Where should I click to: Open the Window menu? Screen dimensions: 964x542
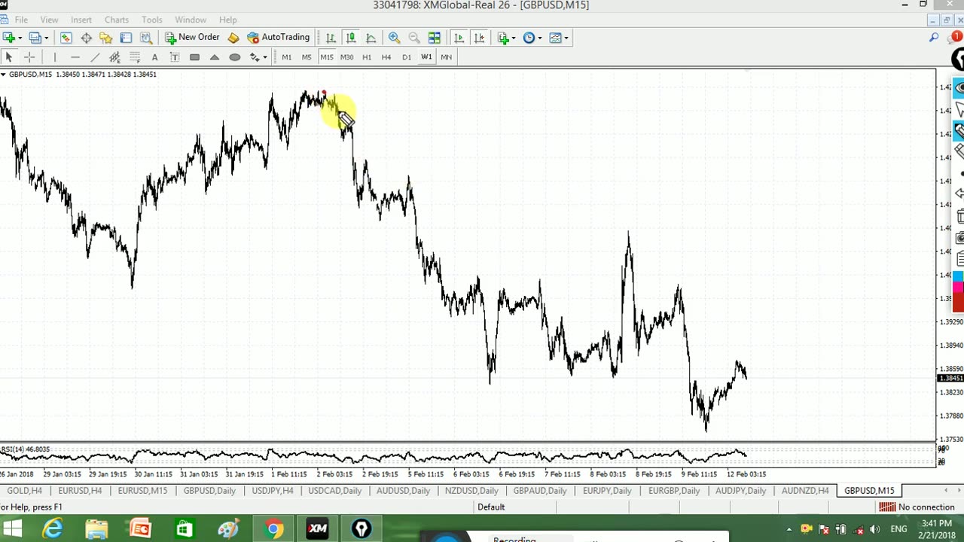(191, 20)
